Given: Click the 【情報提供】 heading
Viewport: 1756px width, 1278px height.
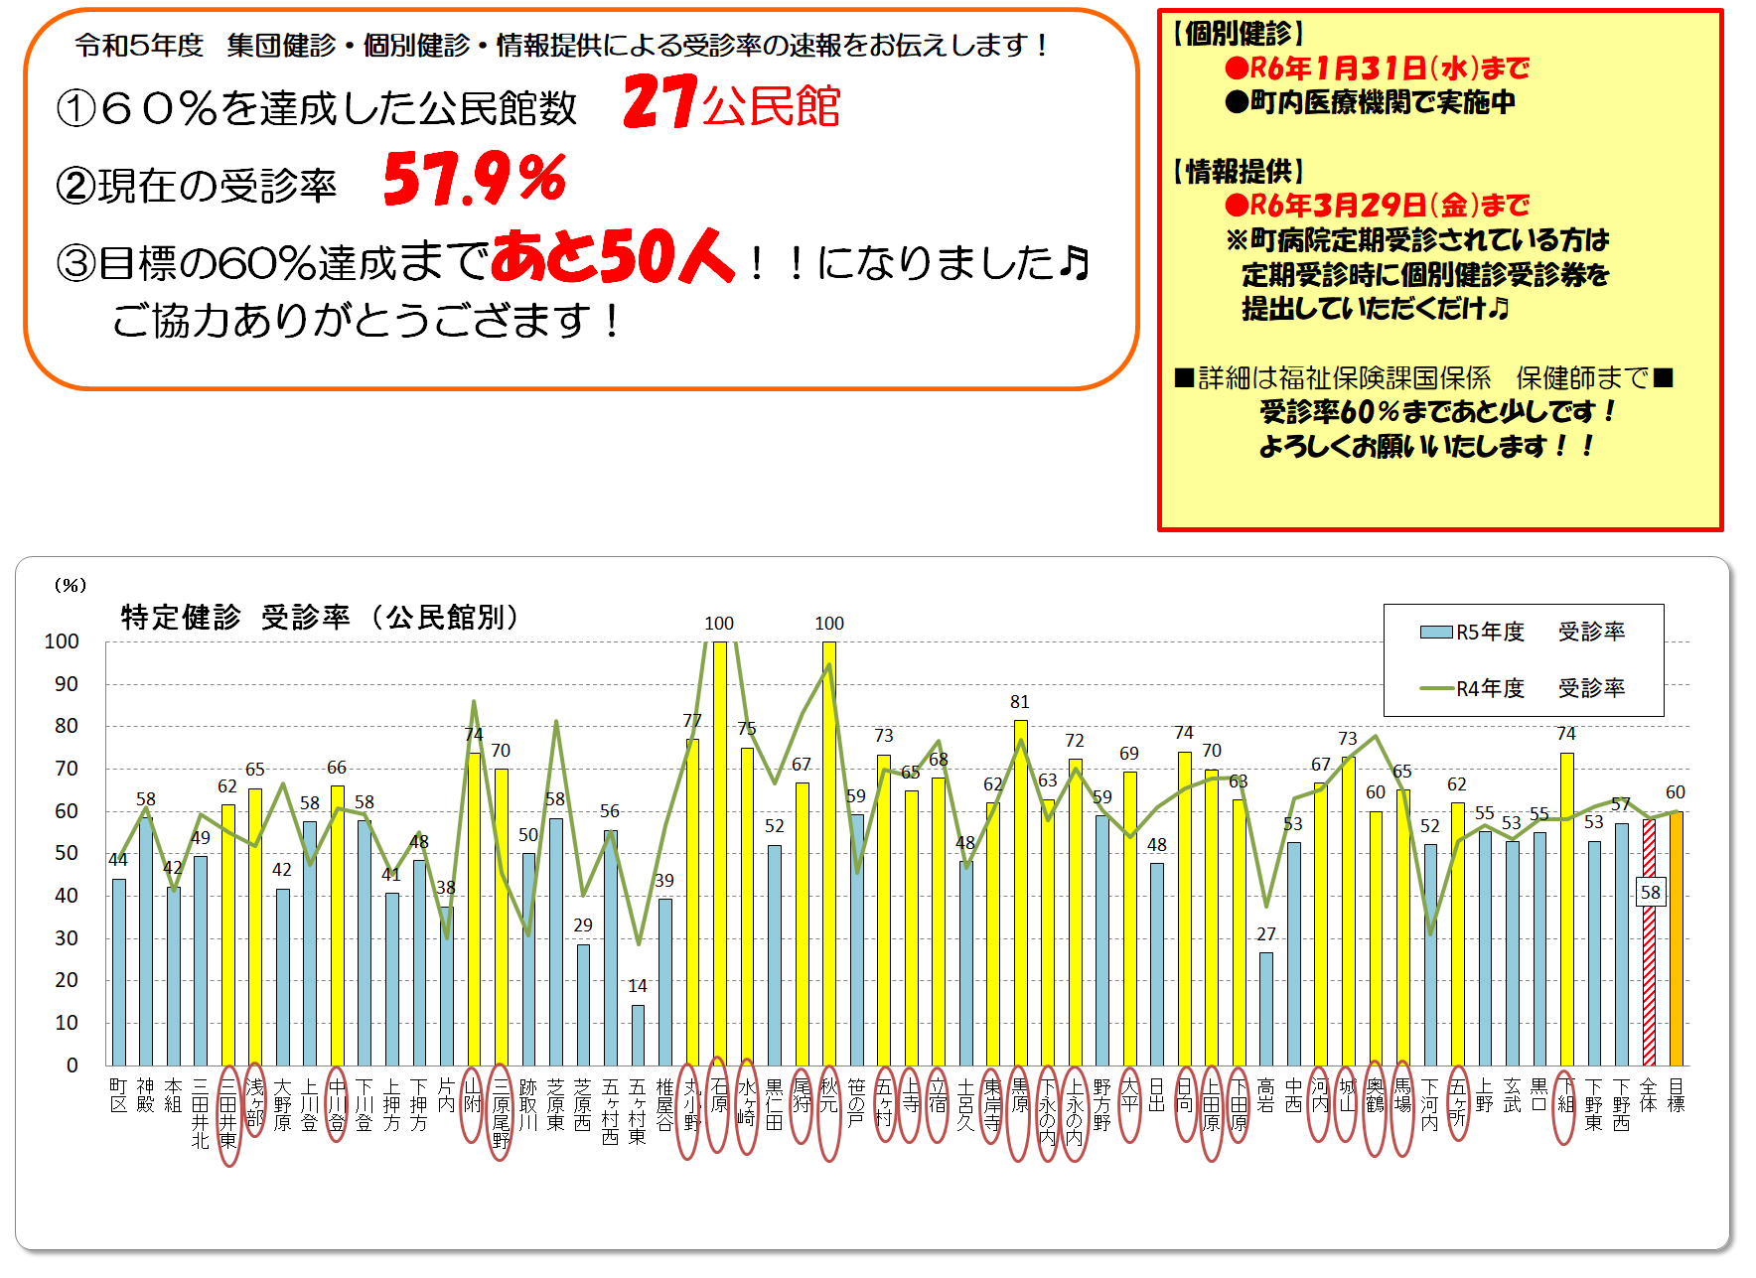Looking at the screenshot, I should click(1239, 171).
